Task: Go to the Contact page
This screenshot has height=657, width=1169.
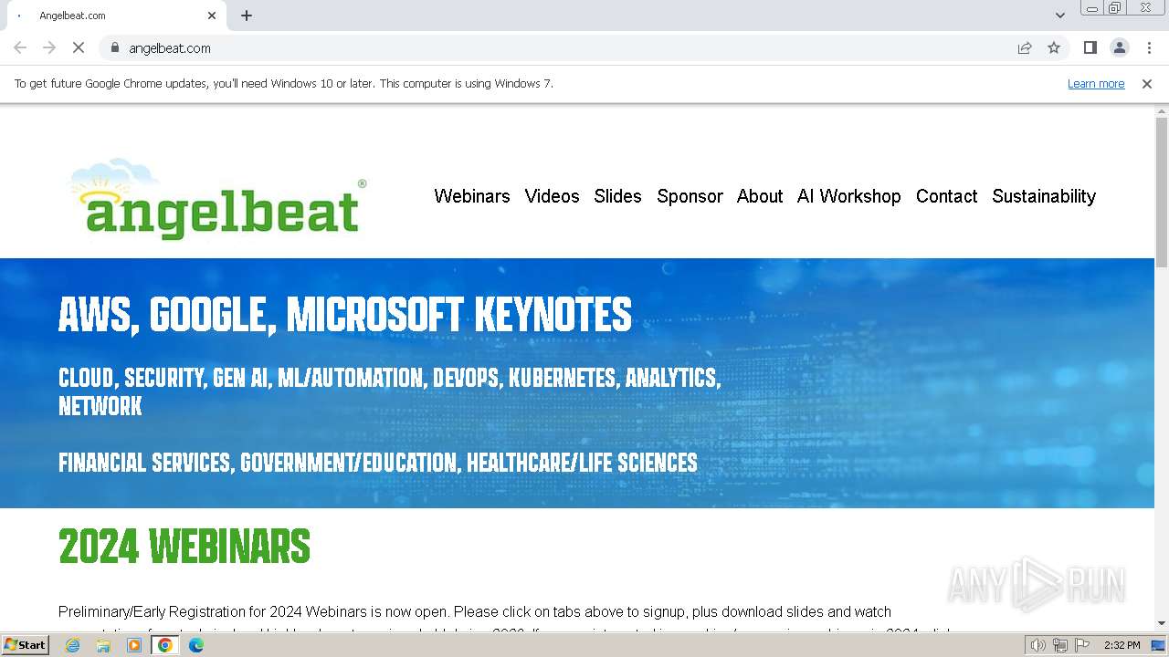Action: click(946, 196)
